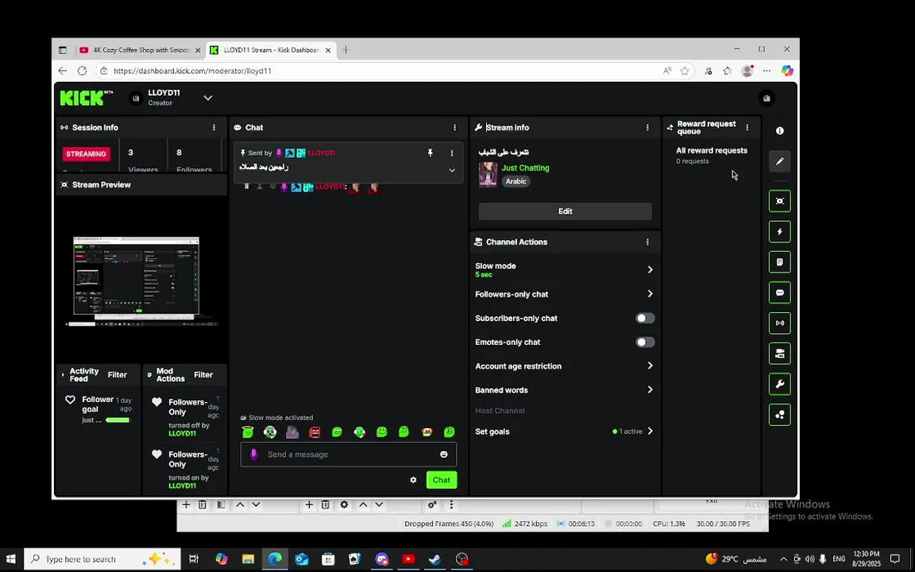This screenshot has height=572, width=915.
Task: Switch to the 4K Cozy Coffee Shop tab
Action: (140, 50)
